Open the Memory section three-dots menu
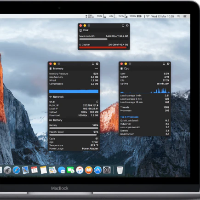The image size is (200, 200). (x=96, y=69)
